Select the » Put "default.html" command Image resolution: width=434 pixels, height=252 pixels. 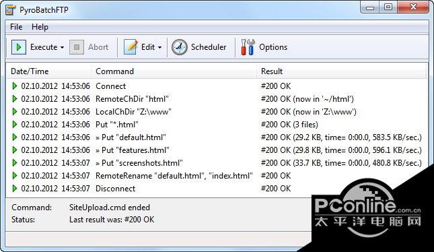click(x=131, y=137)
